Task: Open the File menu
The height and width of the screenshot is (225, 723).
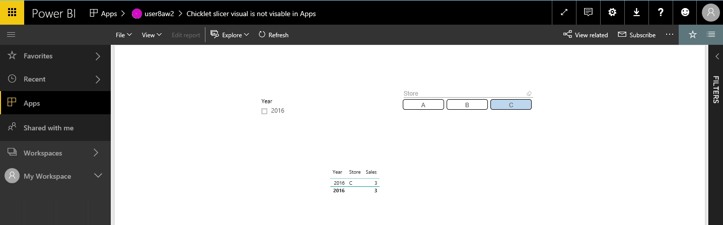Action: 124,35
